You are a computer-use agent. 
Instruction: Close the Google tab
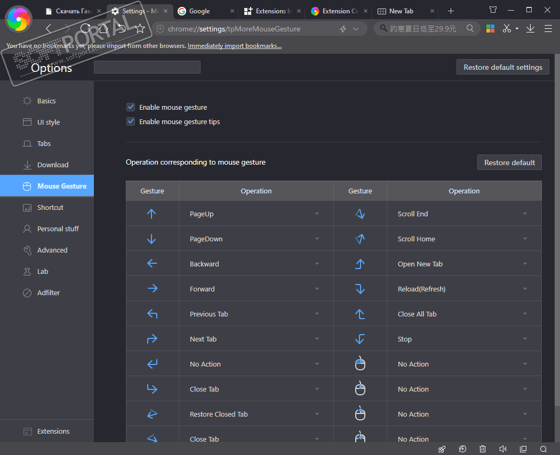tap(232, 11)
